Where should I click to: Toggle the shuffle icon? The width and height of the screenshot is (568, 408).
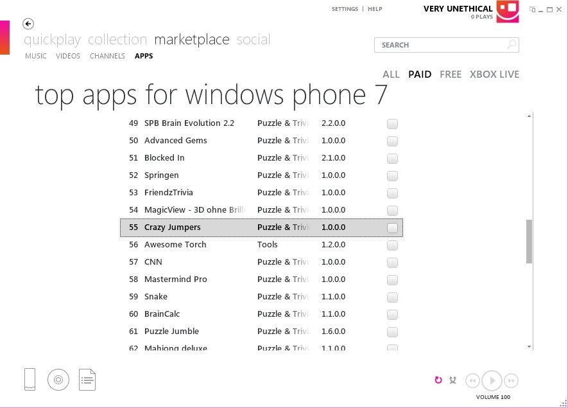(453, 380)
